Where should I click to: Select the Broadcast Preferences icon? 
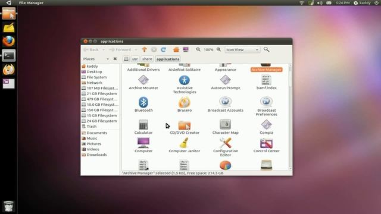266,102
